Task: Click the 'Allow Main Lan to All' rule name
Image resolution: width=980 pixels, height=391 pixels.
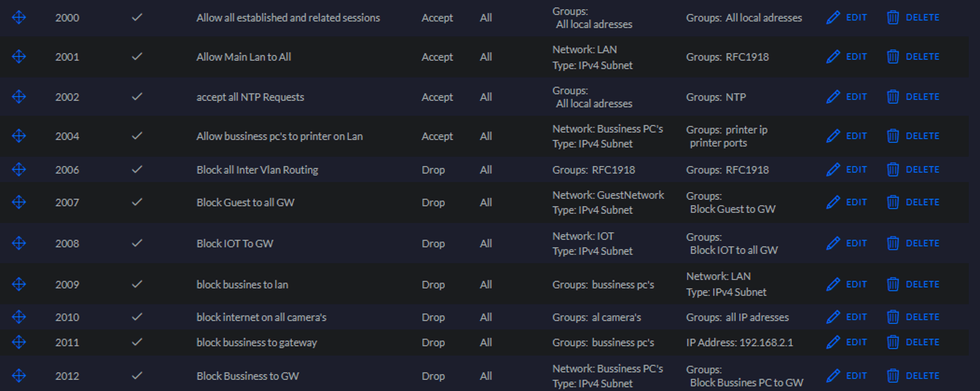Action: (244, 57)
